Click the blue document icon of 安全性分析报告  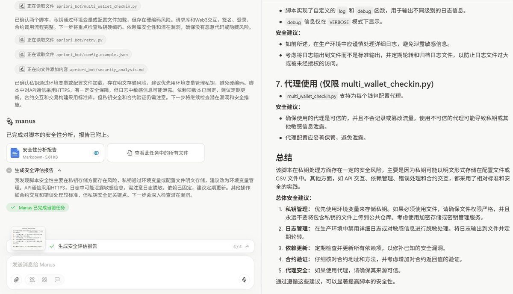[x=15, y=153]
